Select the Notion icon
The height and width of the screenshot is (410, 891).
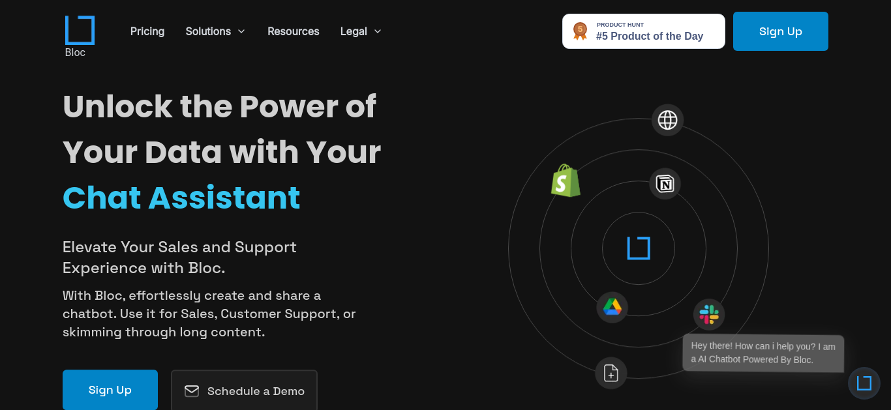(x=665, y=184)
